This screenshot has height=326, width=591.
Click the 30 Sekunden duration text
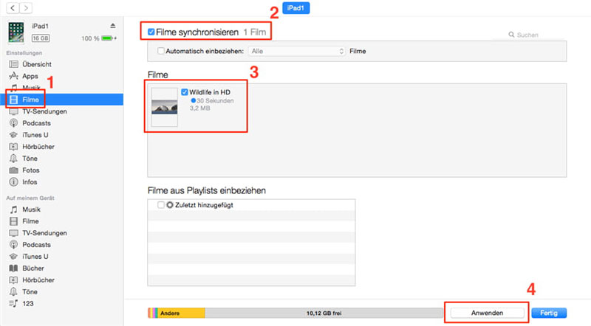coord(215,100)
